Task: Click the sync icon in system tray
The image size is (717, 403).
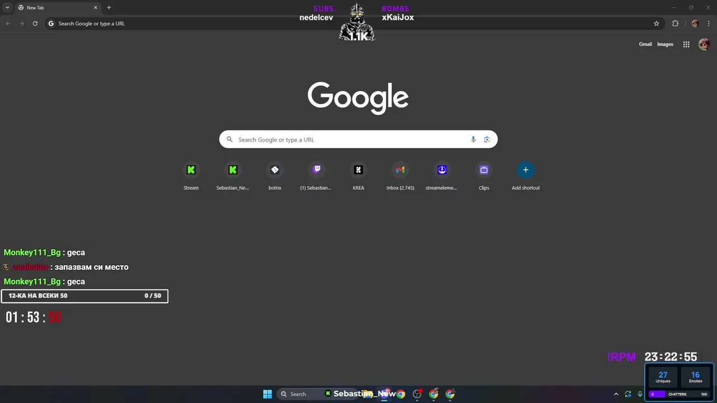Action: 628,394
